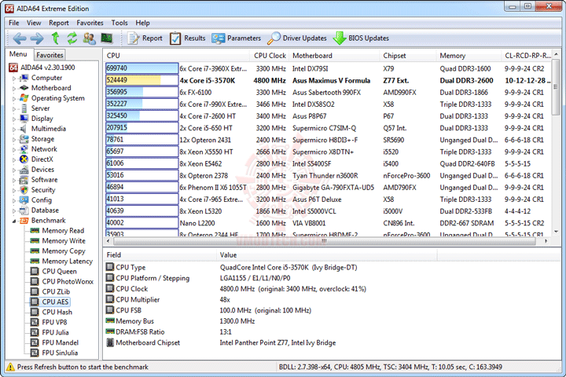Expand the Security tree node
Image resolution: width=566 pixels, height=377 pixels.
click(14, 190)
